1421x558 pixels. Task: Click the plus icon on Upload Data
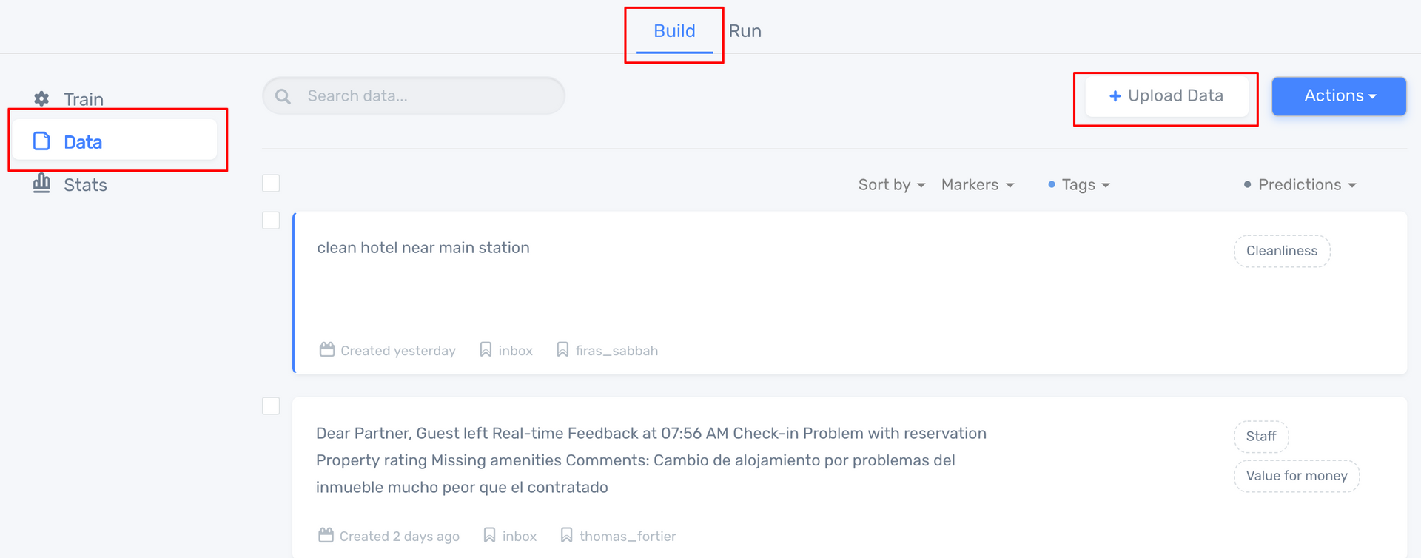(x=1115, y=96)
